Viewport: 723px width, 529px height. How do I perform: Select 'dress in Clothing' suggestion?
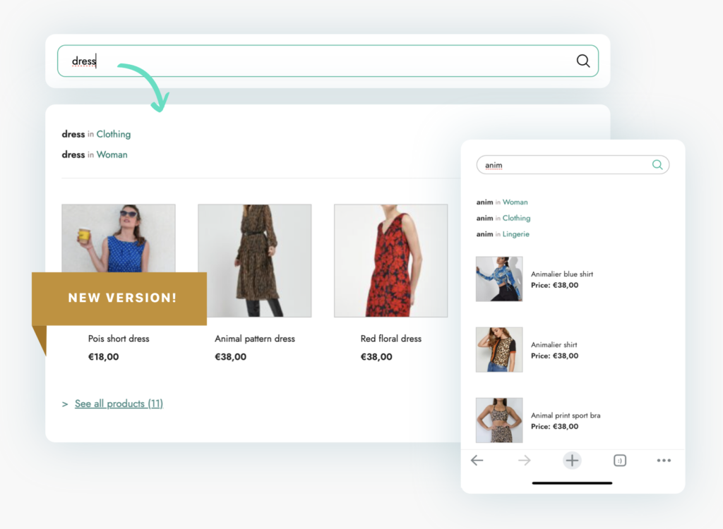[x=97, y=134]
